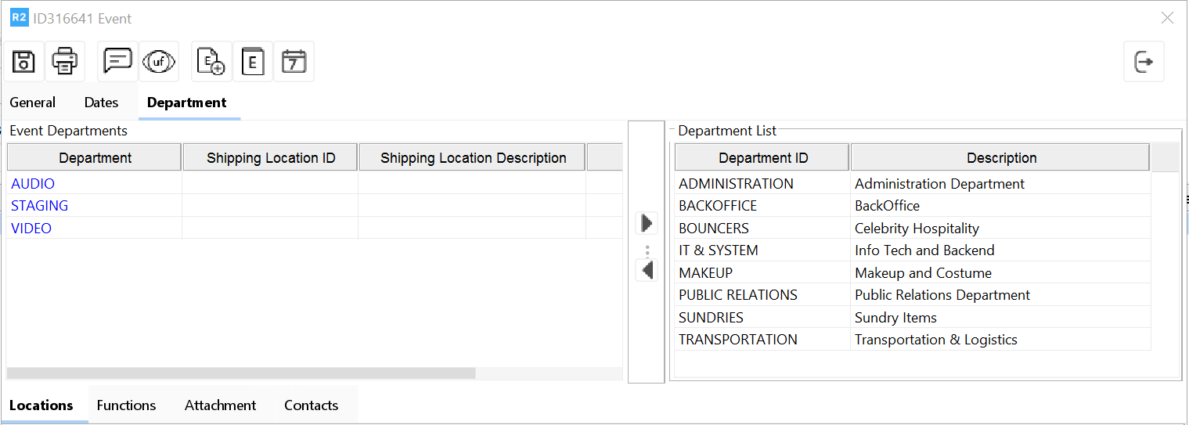
Task: Move department right with arrow button
Action: 647,223
